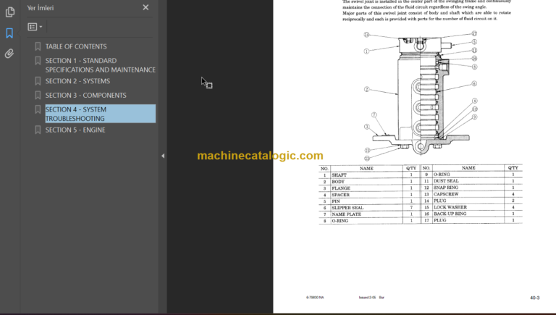This screenshot has width=556, height=315.
Task: Click SHAFT in the parts table
Action: 339,175
